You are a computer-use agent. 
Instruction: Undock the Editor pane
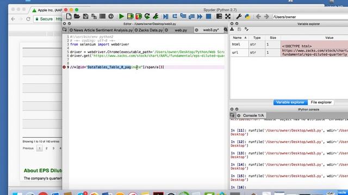point(69,24)
